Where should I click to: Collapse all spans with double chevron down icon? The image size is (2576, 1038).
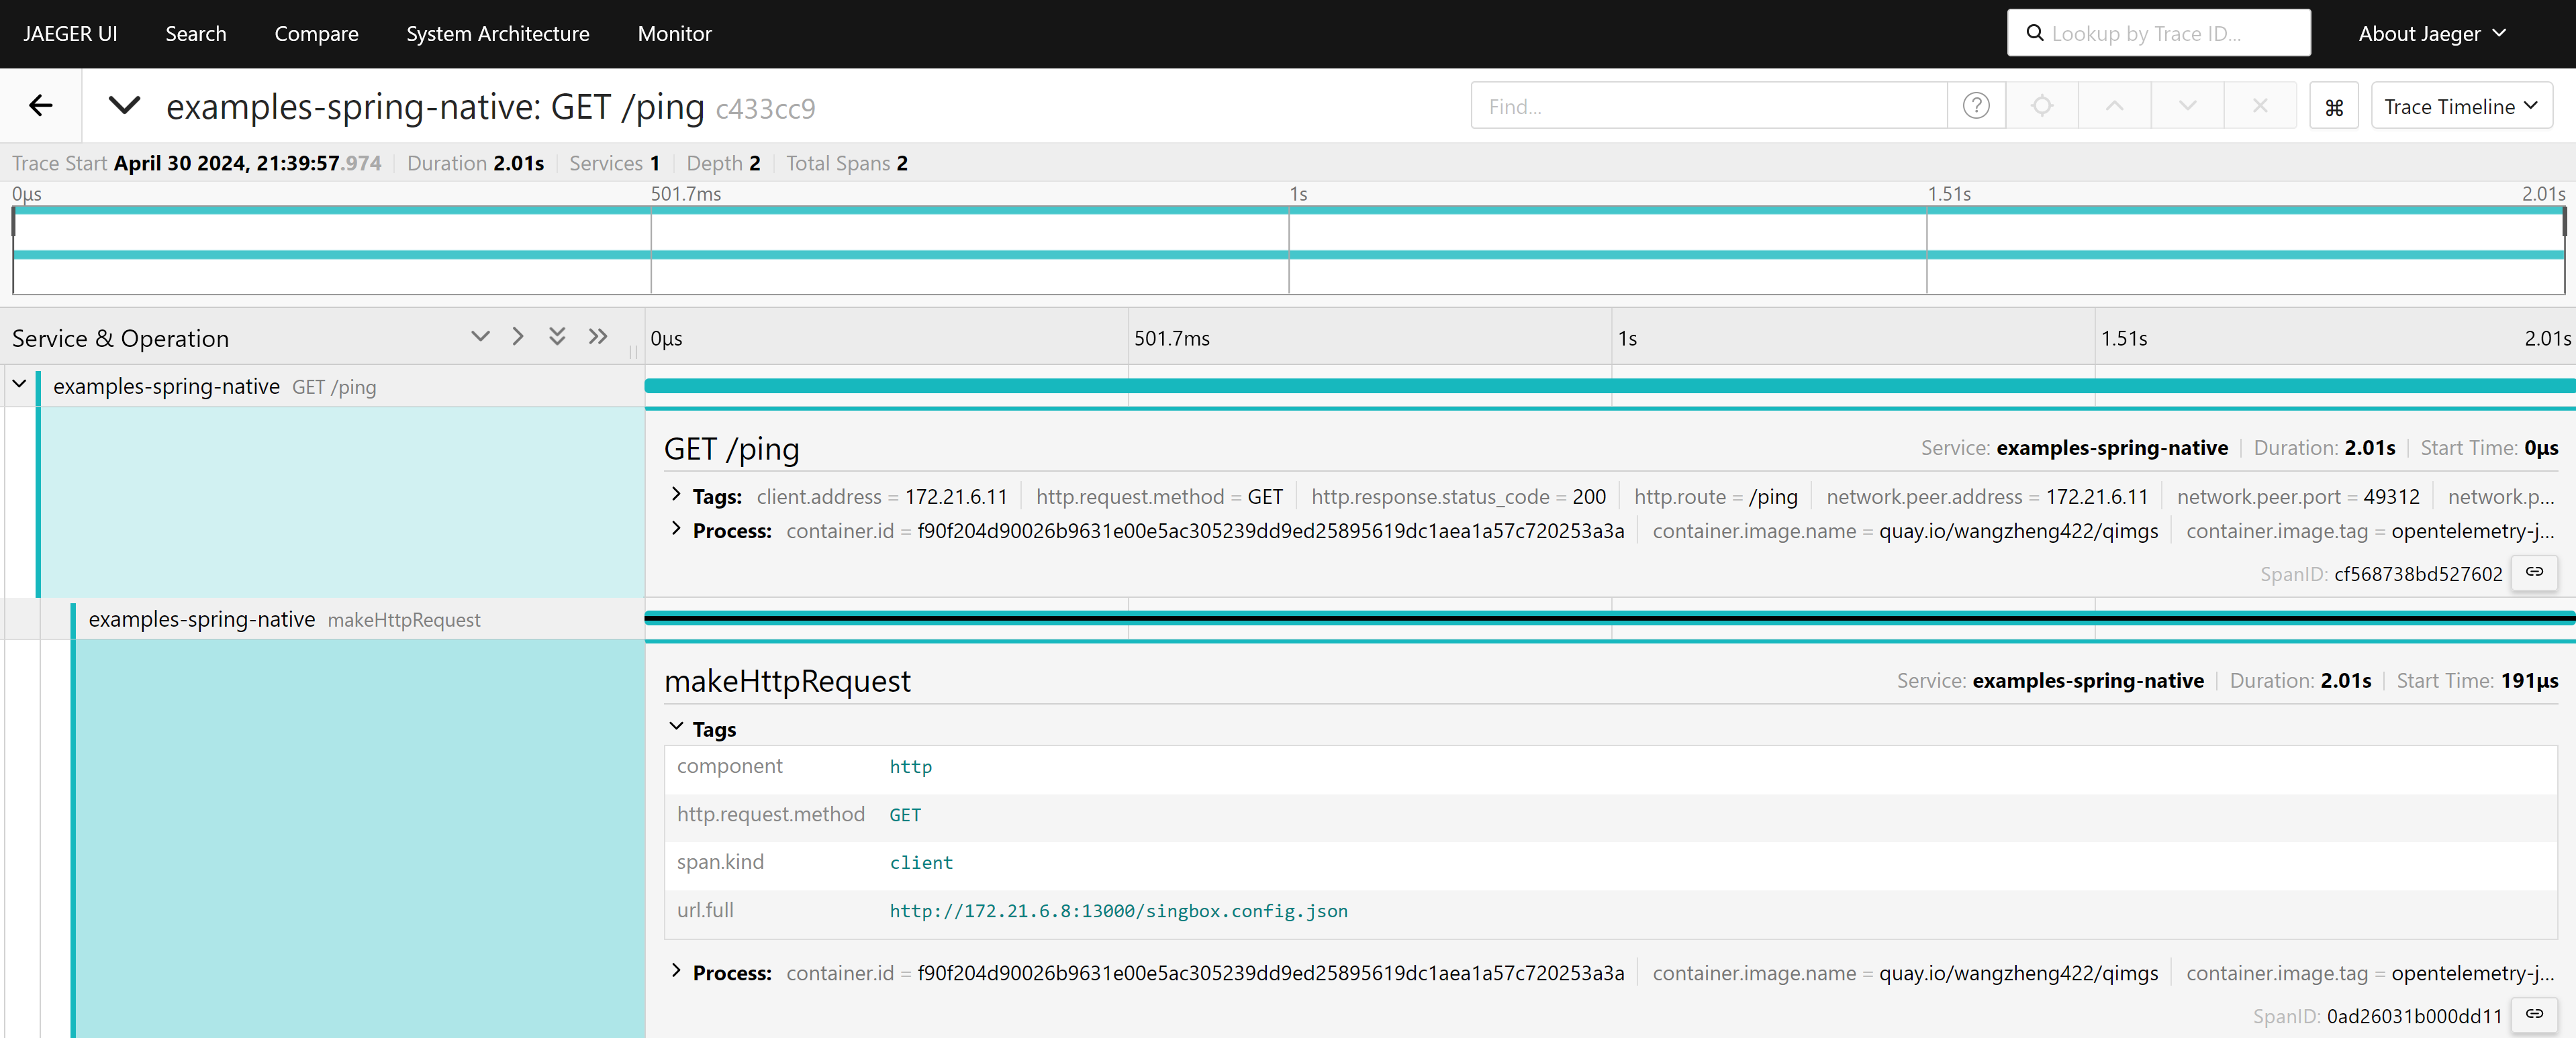[x=557, y=337]
